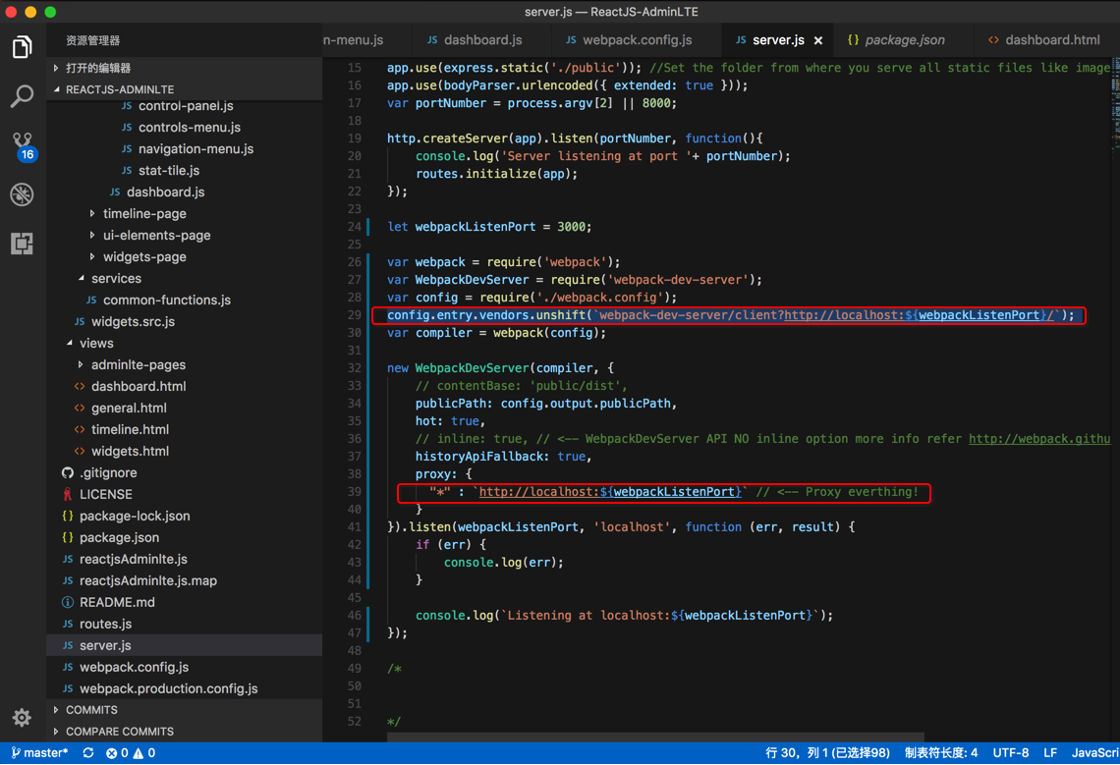The width and height of the screenshot is (1120, 765).
Task: Open the master branch selector
Action: tap(39, 753)
